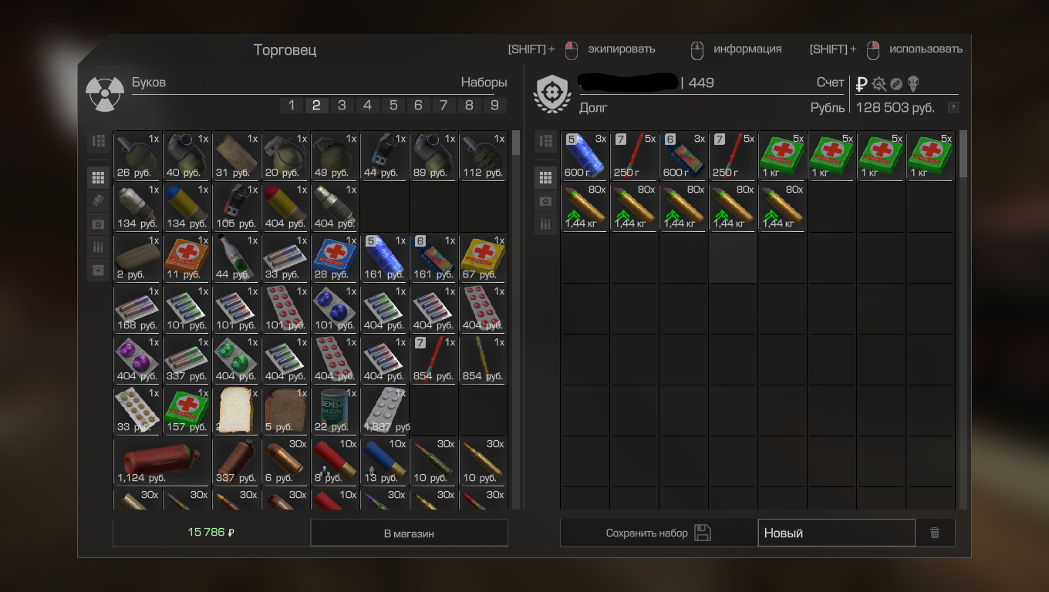Click the В магазин button
Screen dimensions: 1049x592
[x=409, y=533]
